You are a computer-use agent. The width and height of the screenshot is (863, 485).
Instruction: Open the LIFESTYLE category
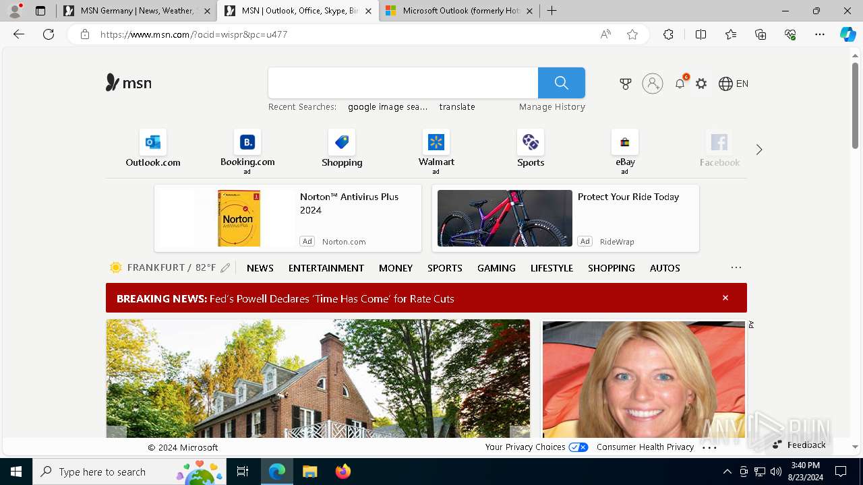click(552, 268)
